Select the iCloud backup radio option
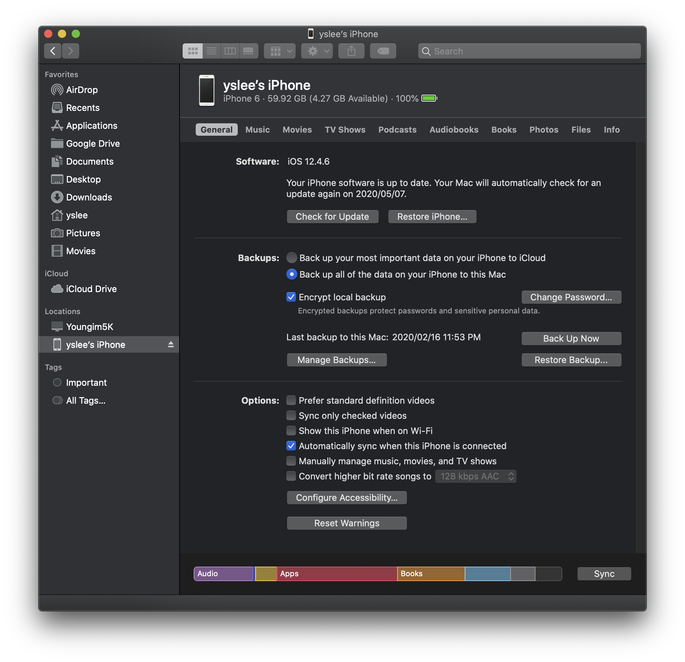The height and width of the screenshot is (662, 685). click(x=292, y=258)
